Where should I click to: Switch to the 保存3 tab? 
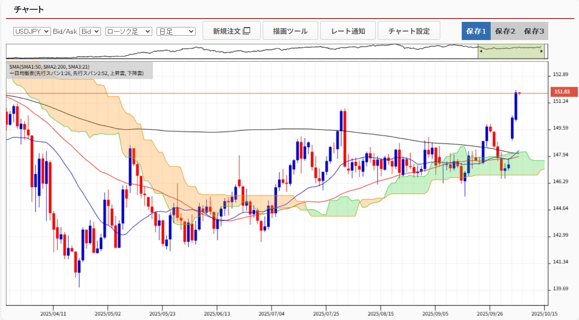point(534,31)
